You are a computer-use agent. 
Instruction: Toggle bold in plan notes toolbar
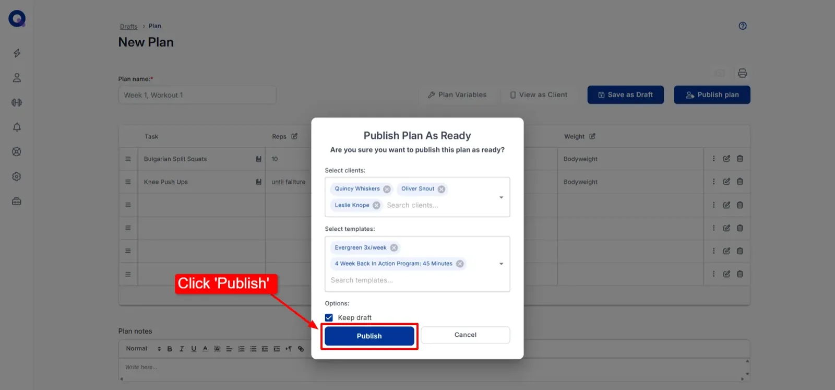[170, 349]
